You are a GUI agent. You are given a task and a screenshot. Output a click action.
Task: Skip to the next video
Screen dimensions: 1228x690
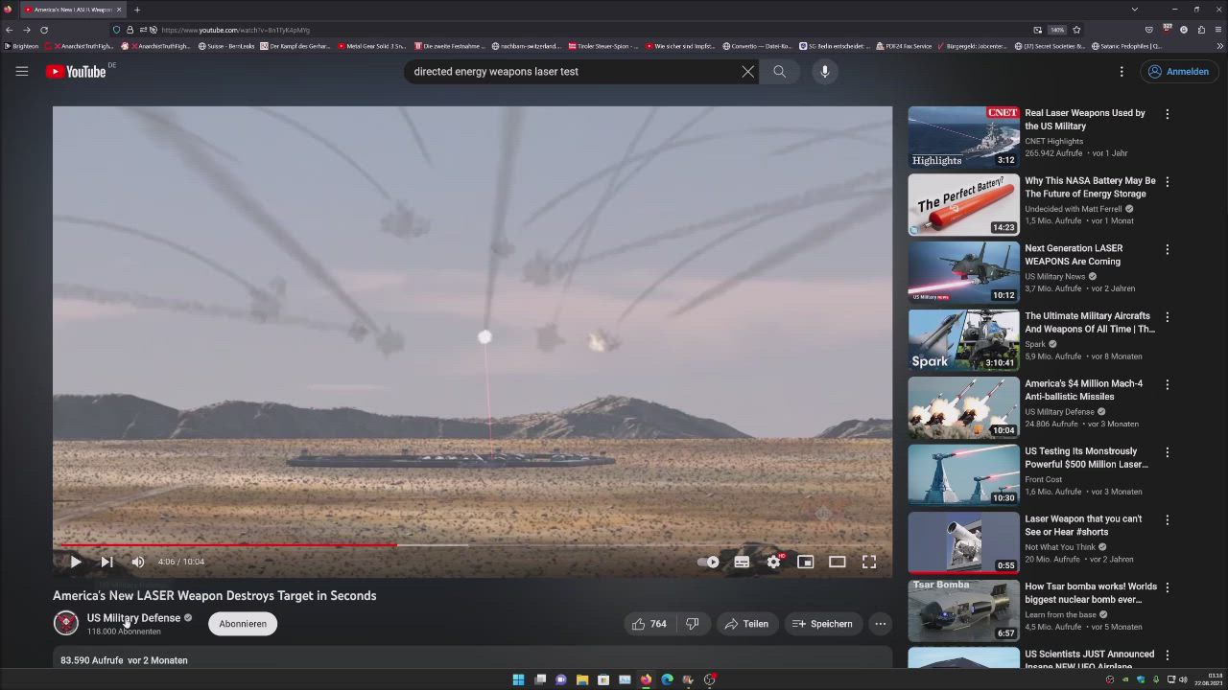coord(106,562)
